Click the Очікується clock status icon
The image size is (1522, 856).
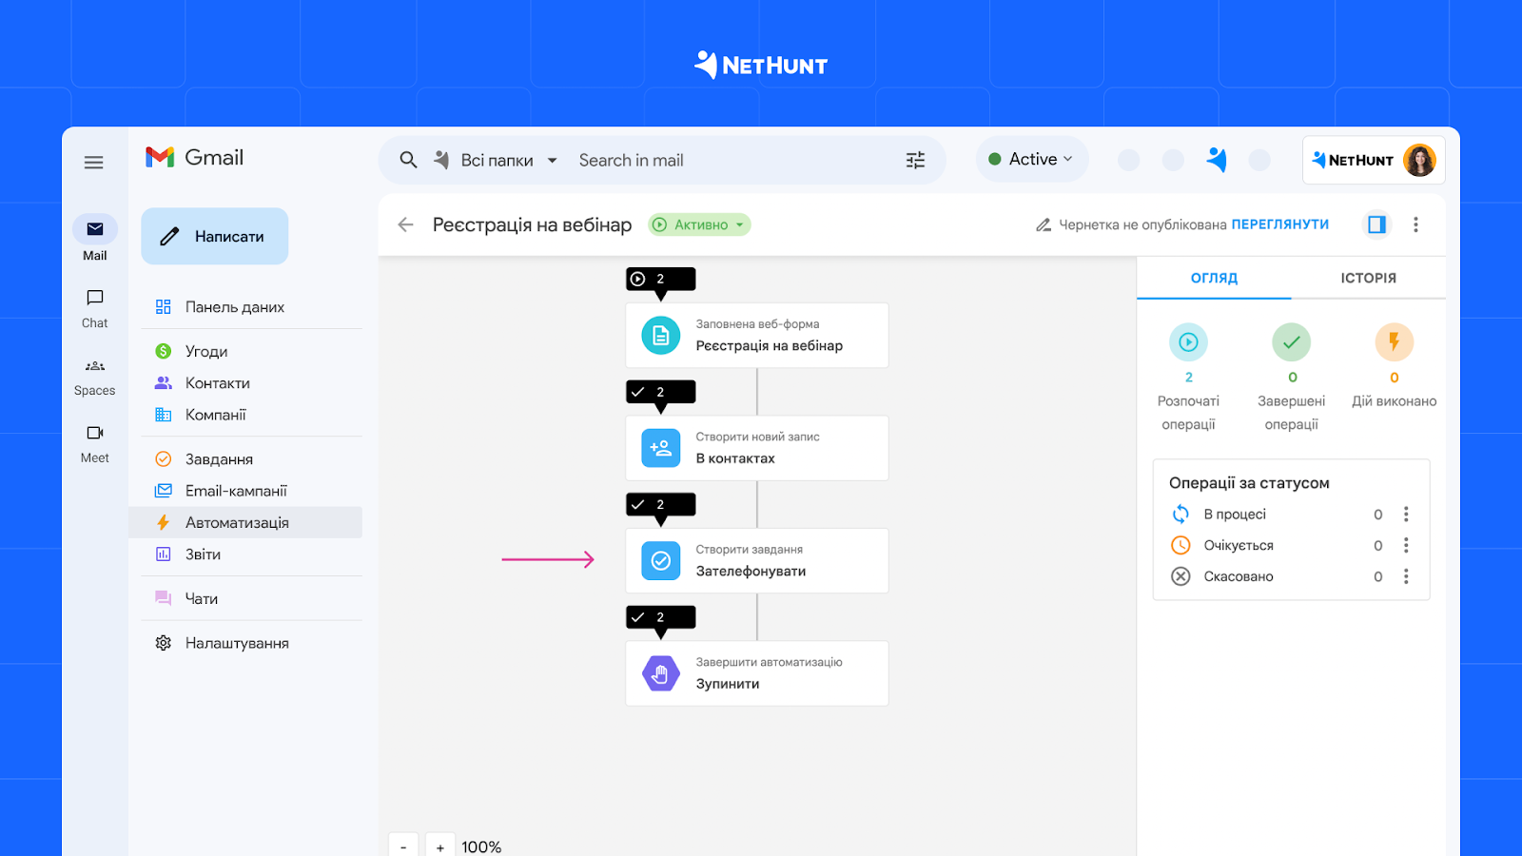[1181, 545]
